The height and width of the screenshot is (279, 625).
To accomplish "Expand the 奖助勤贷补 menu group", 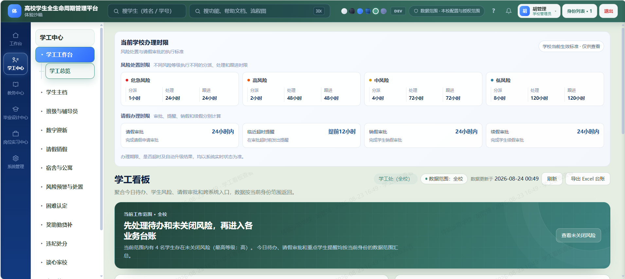I will [65, 225].
